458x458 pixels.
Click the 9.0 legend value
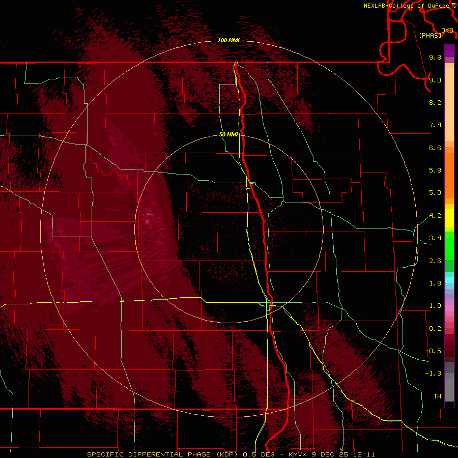coord(435,80)
